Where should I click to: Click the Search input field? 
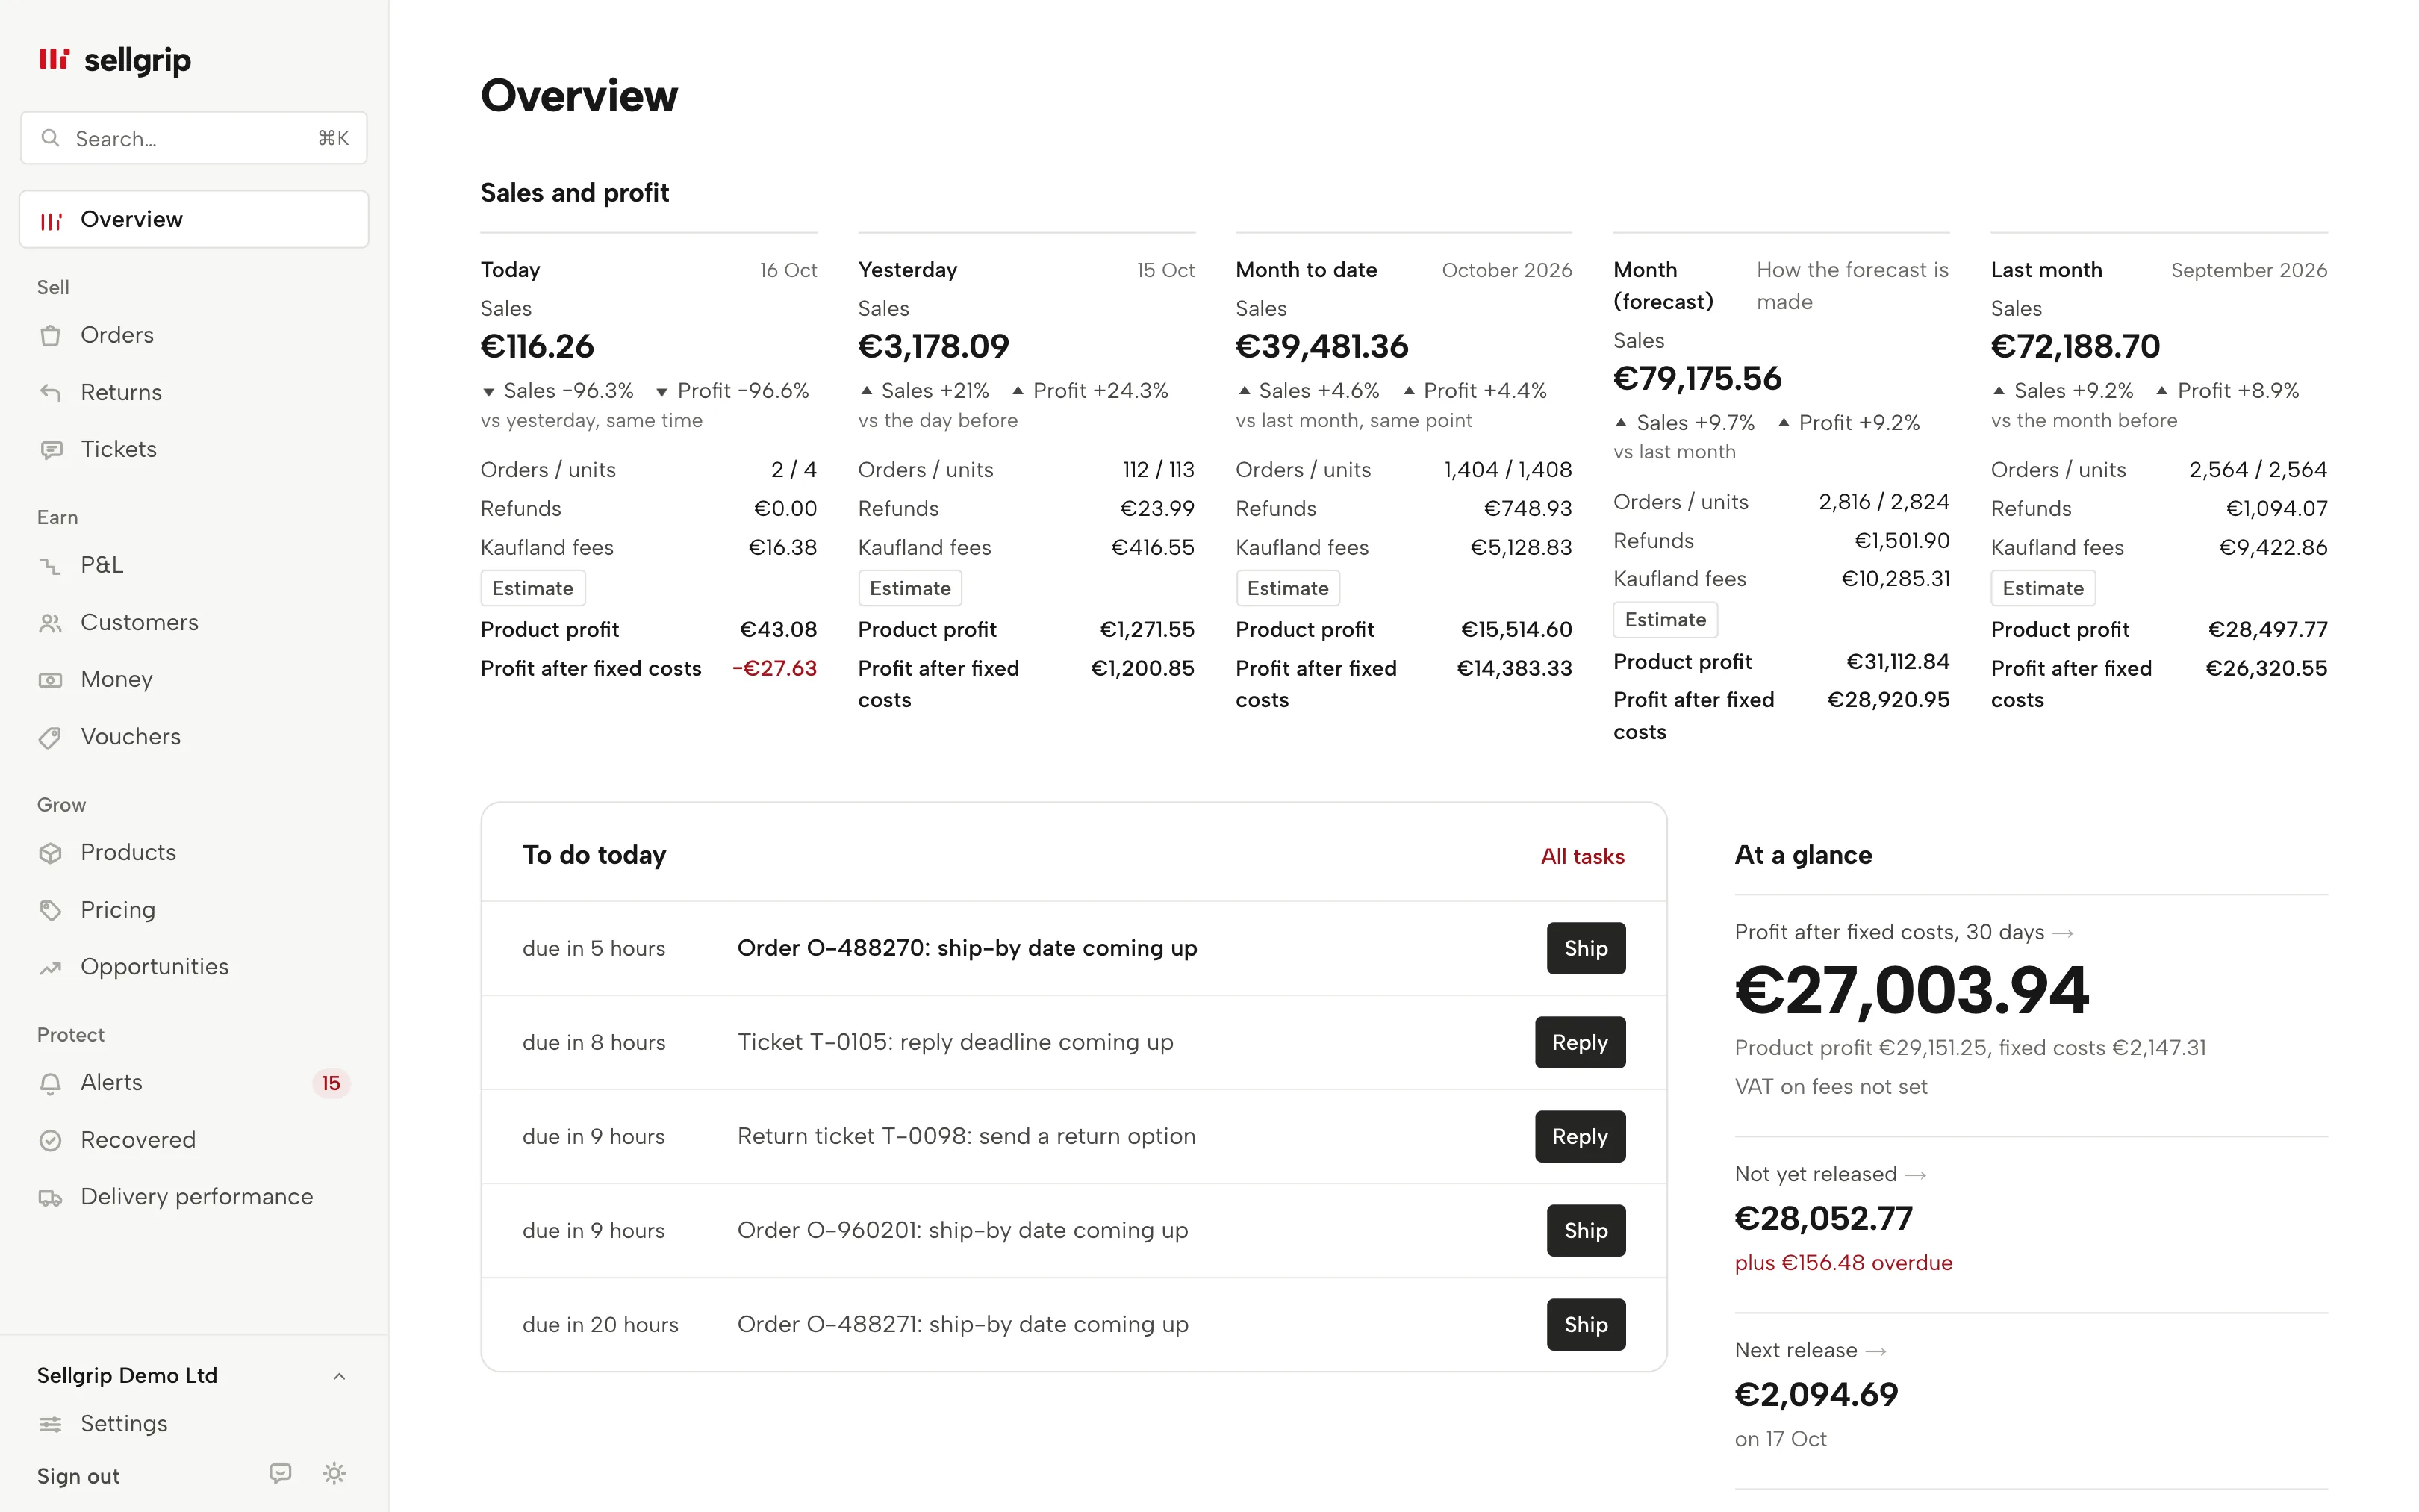point(194,138)
